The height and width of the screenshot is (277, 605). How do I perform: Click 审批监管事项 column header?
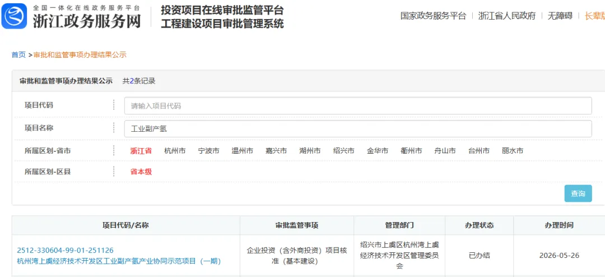[x=297, y=225]
